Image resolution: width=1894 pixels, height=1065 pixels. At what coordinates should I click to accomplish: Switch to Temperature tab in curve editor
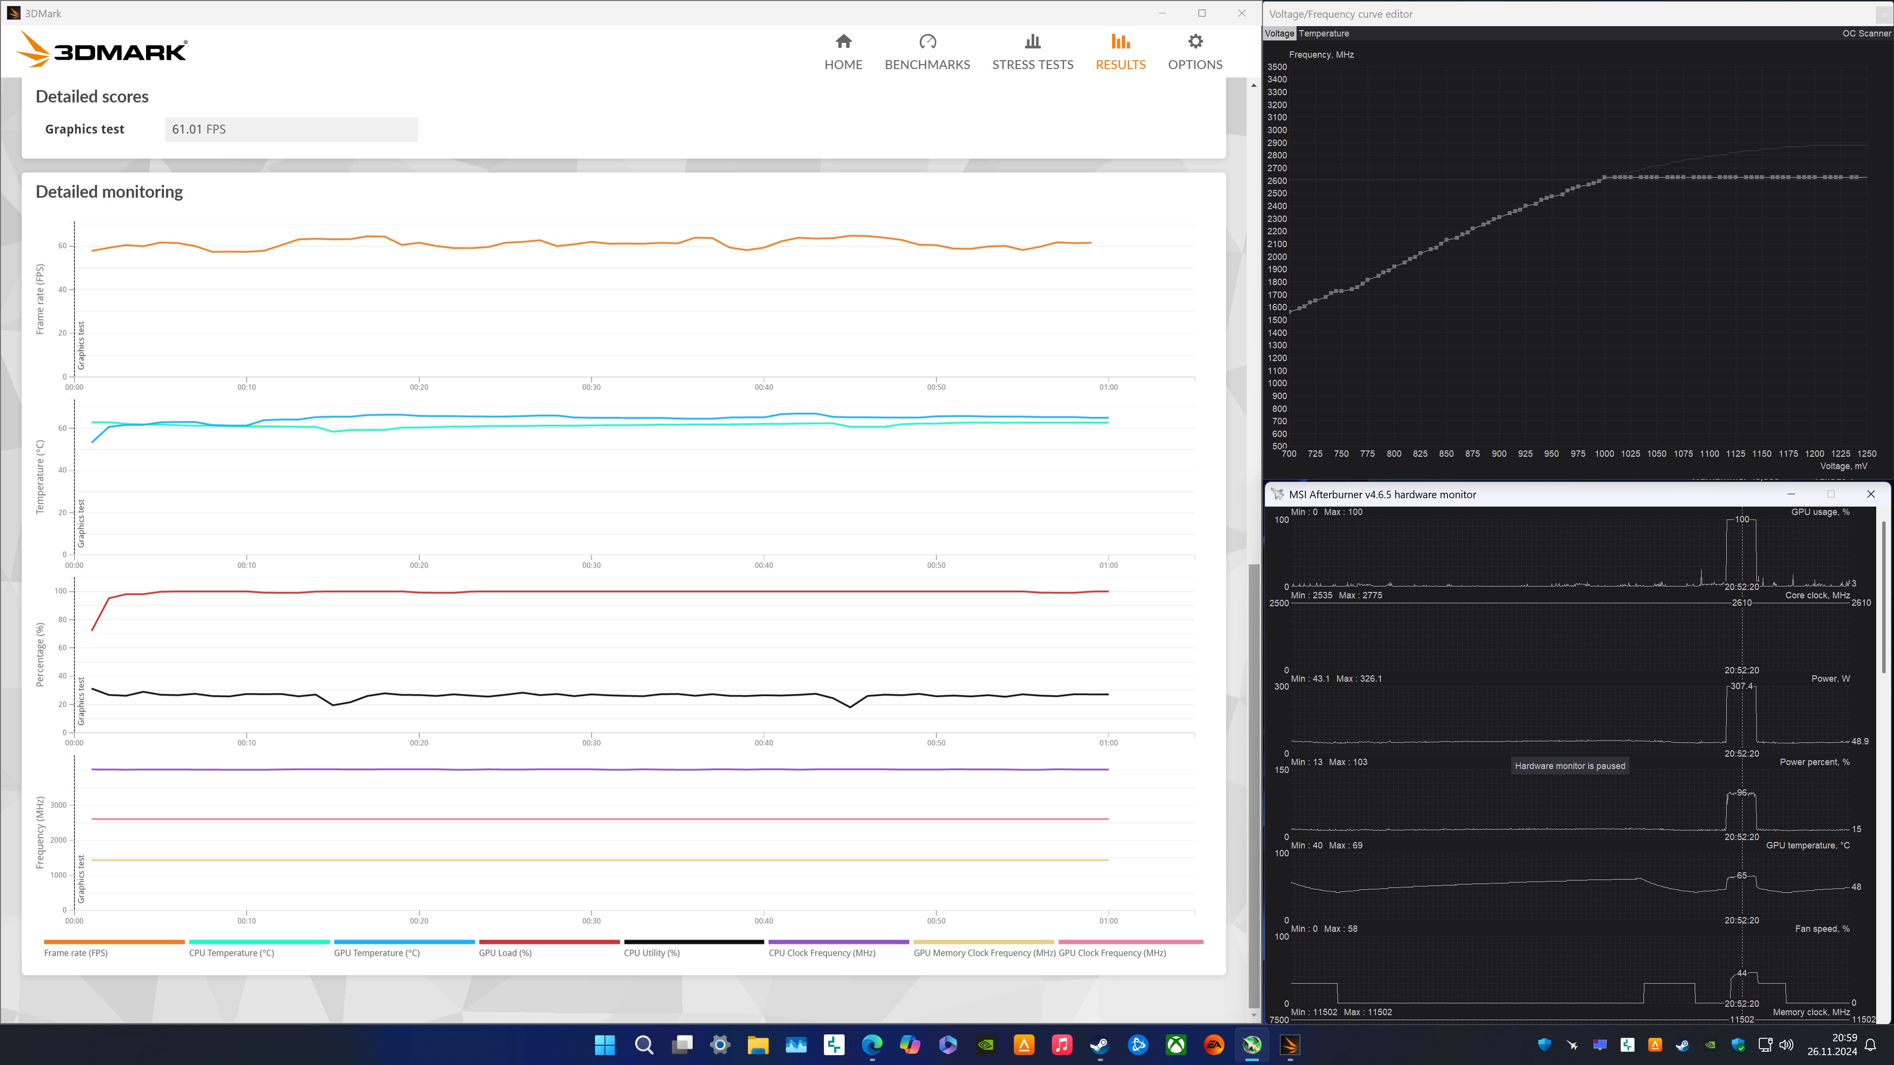click(1324, 34)
